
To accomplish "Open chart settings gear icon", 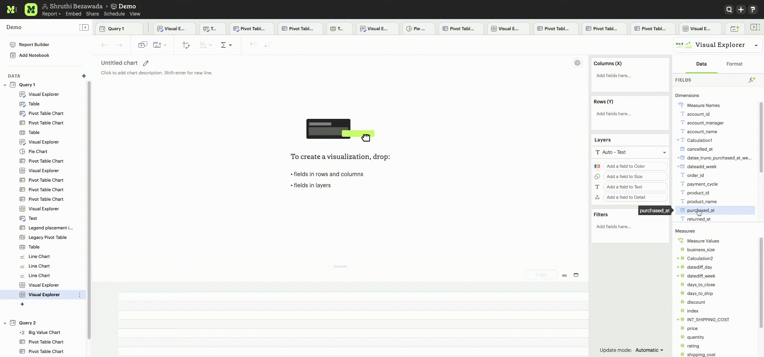I will [577, 63].
